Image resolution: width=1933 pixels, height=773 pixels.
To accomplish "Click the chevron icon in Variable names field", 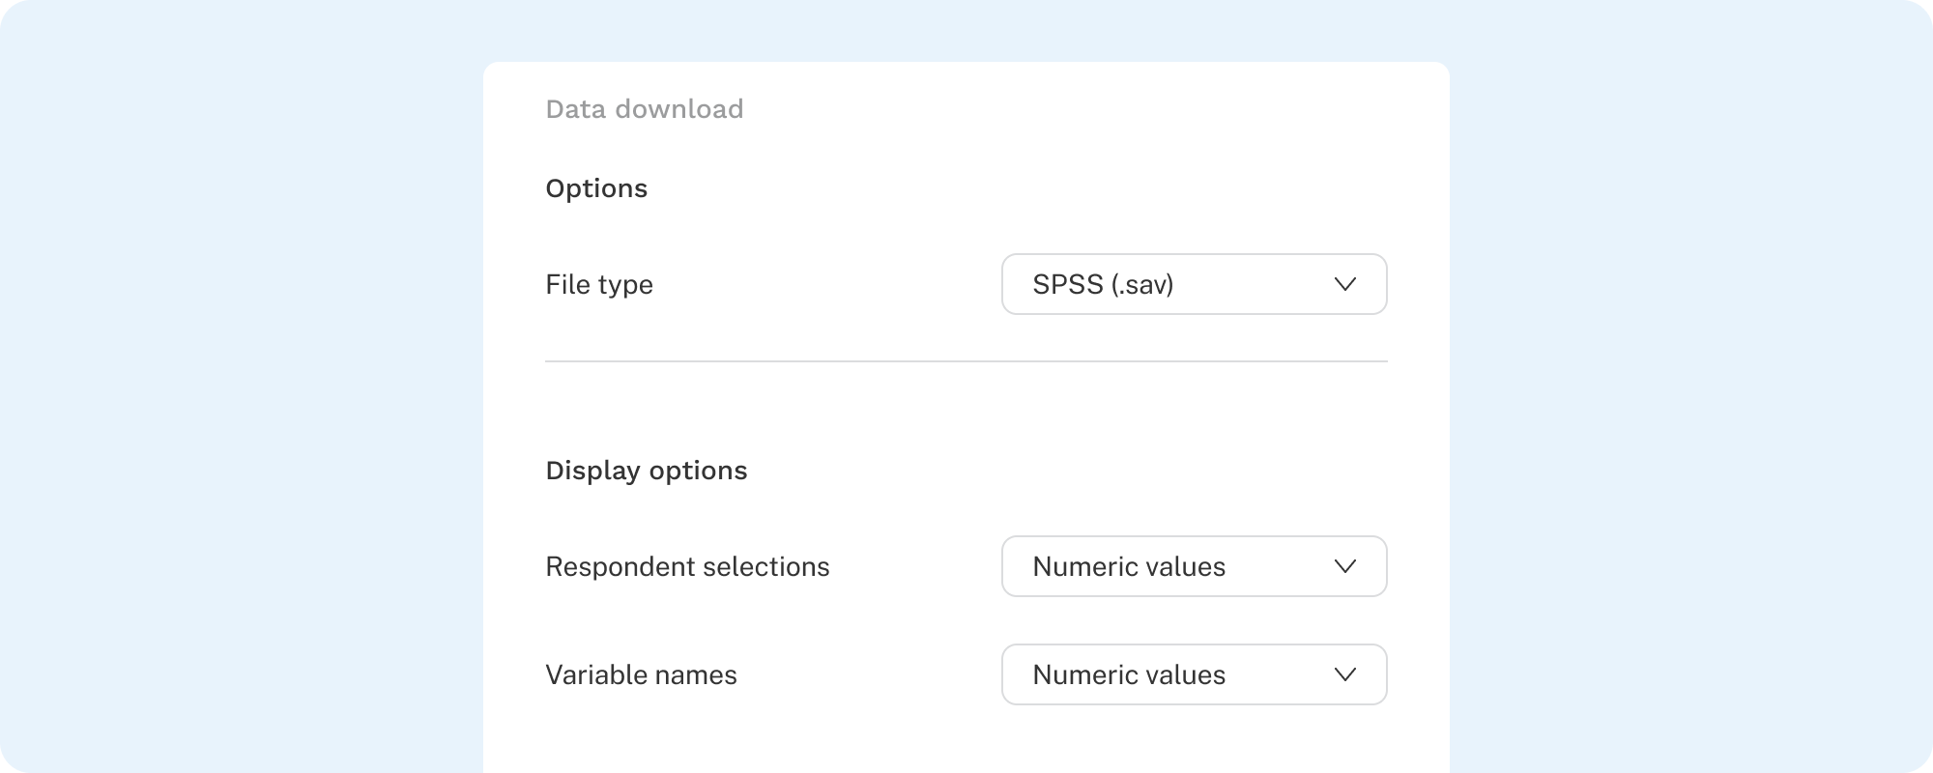I will [x=1344, y=674].
